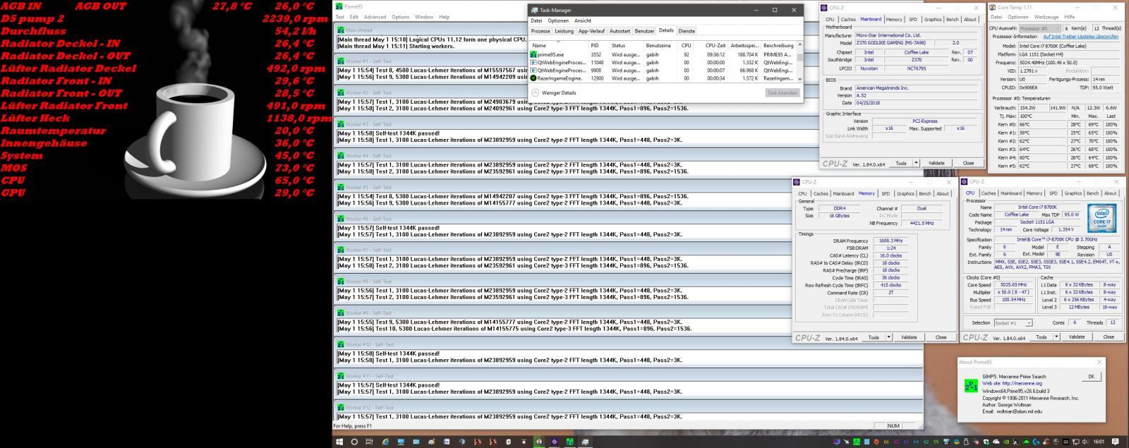Open Tools dropdown arrow in CPU-Z CPU window
Image resolution: width=1129 pixels, height=448 pixels.
point(1056,337)
